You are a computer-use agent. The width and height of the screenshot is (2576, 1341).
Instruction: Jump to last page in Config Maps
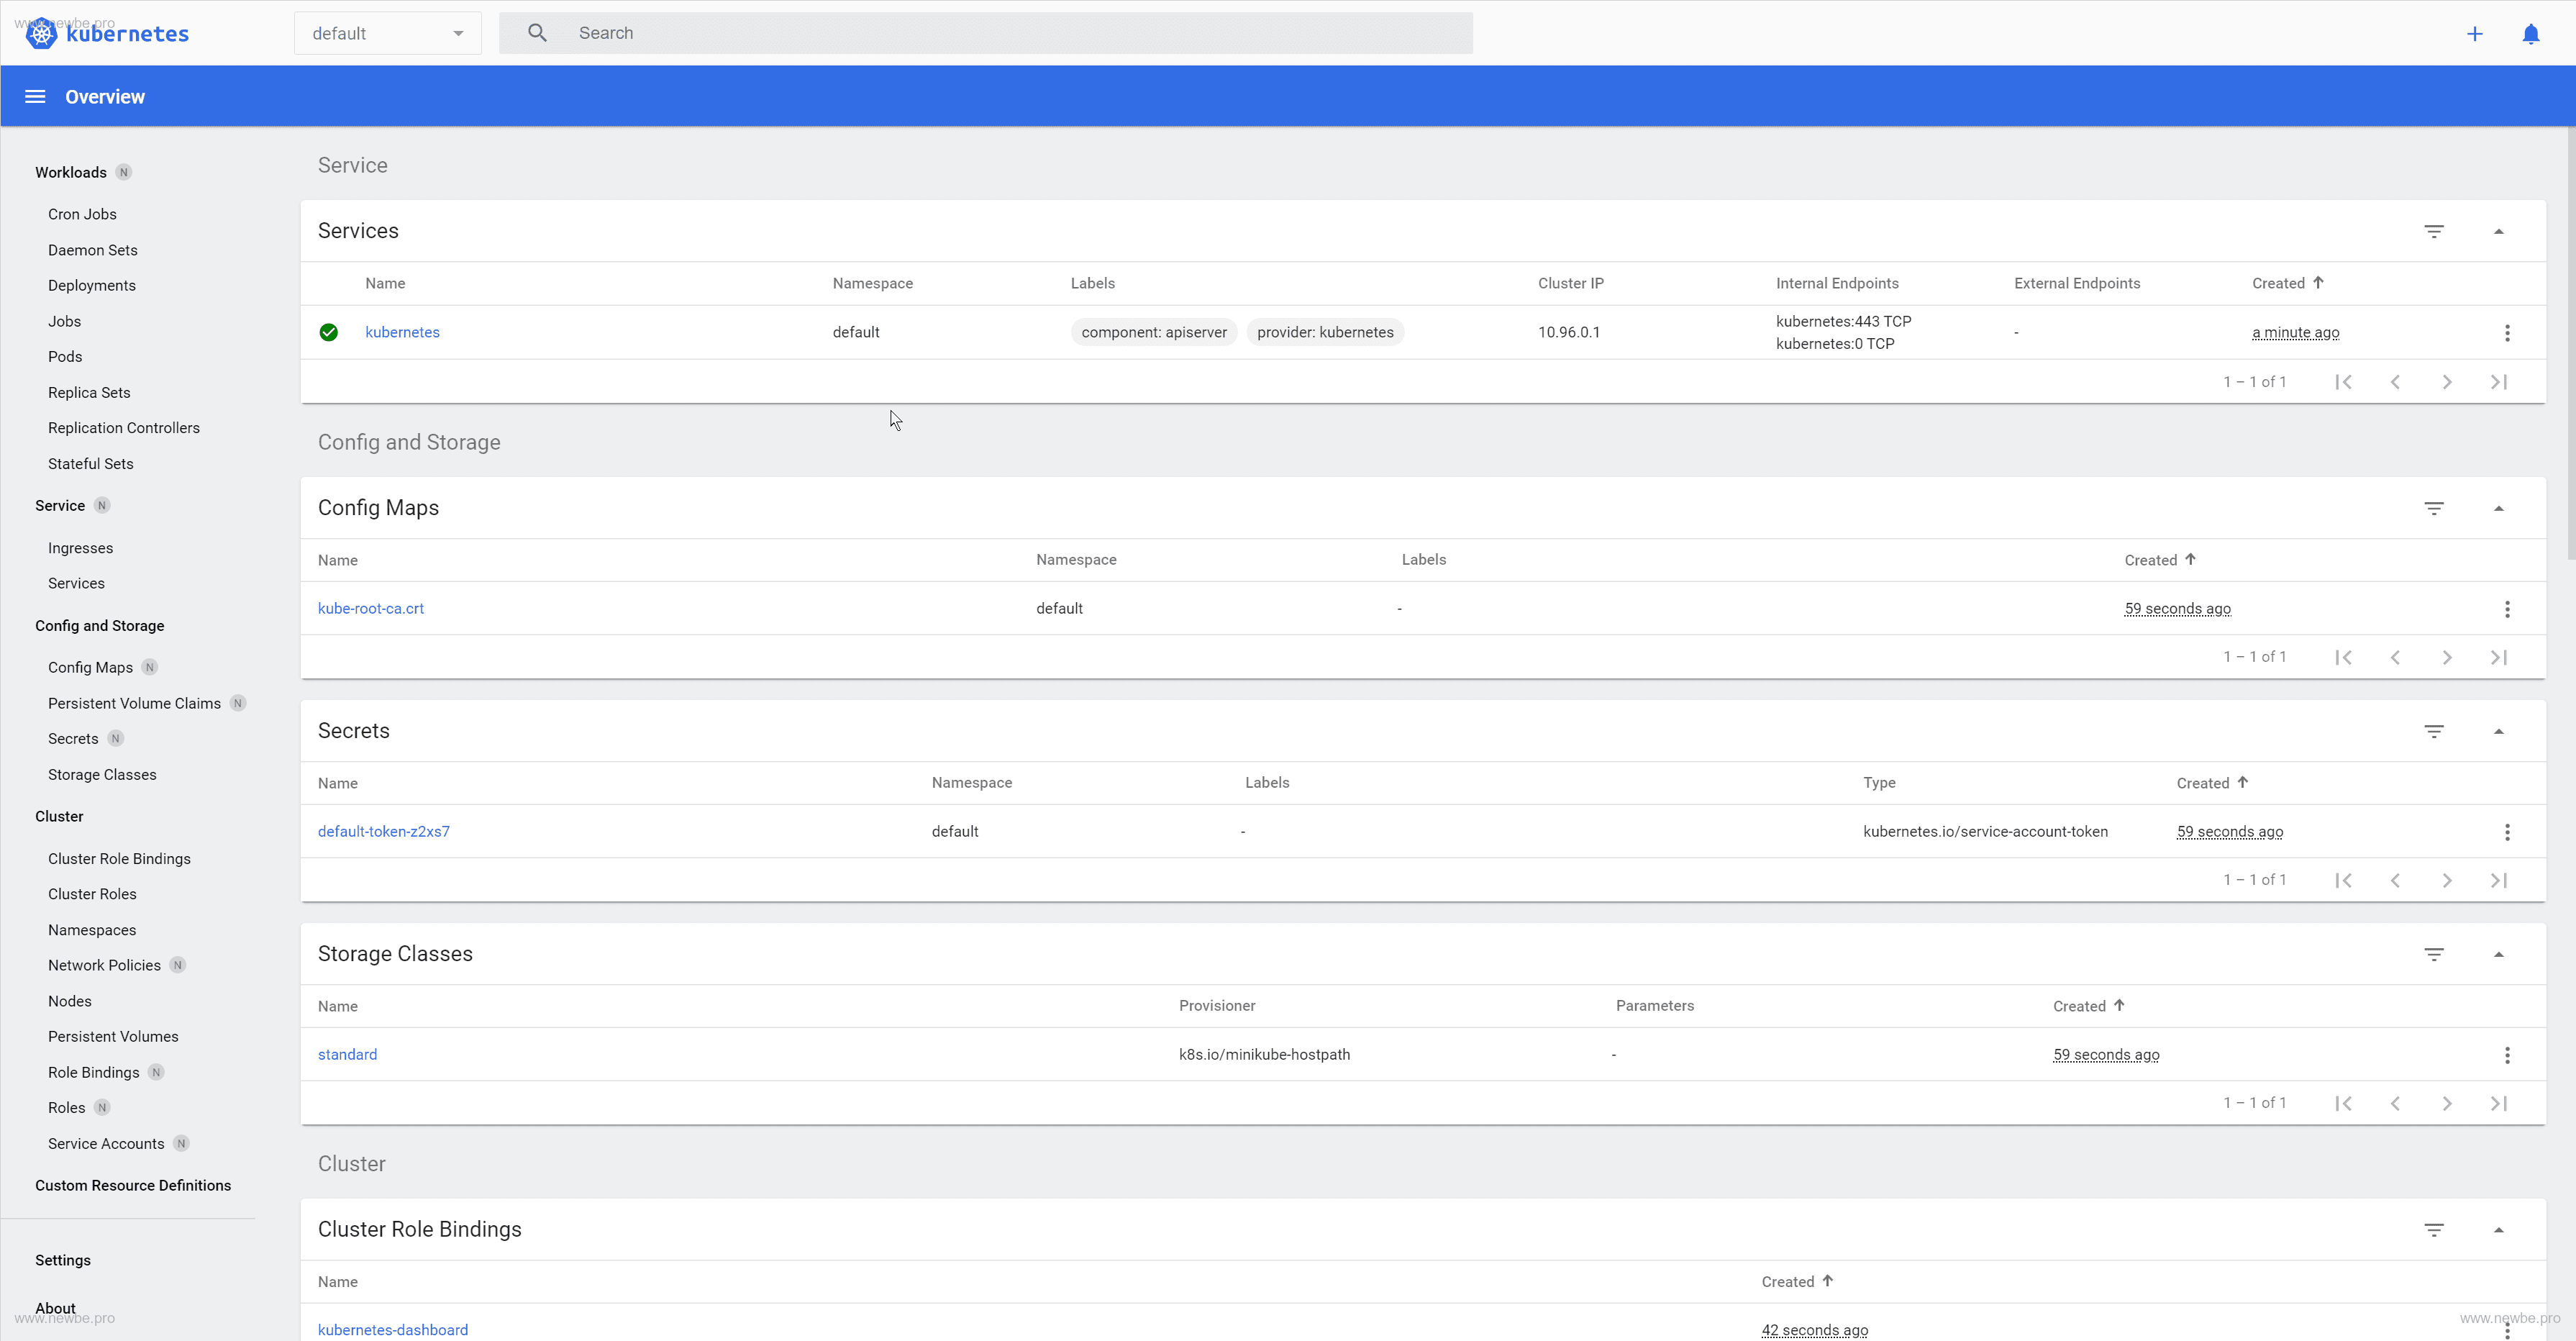2498,657
